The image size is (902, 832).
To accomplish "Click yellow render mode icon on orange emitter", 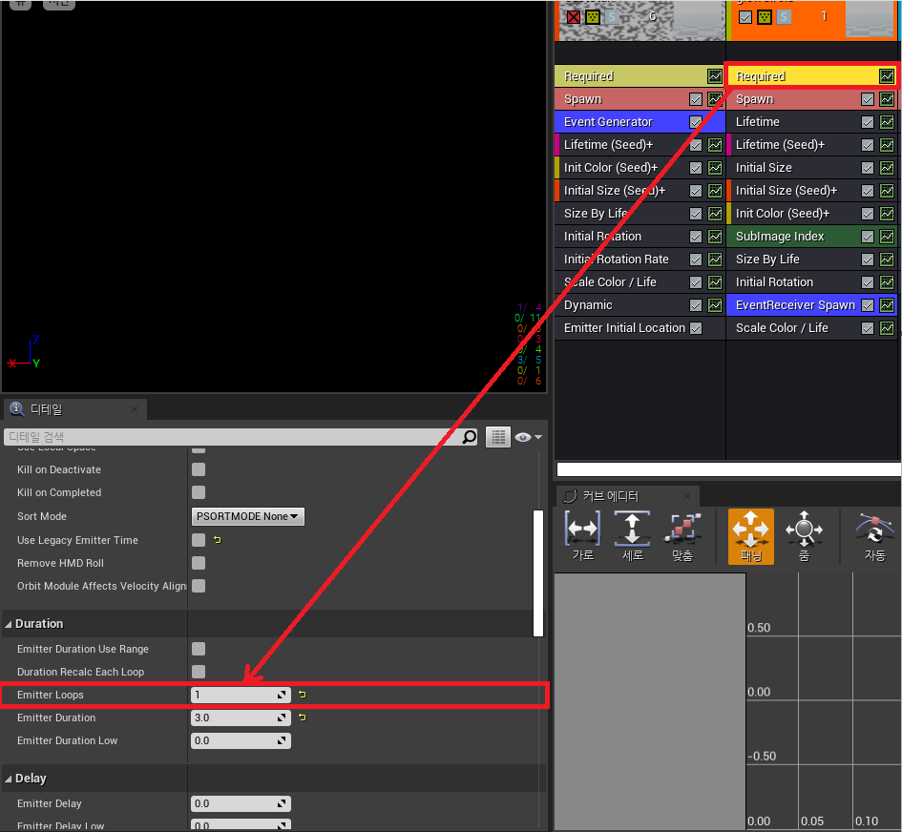I will pos(764,16).
